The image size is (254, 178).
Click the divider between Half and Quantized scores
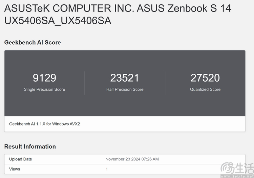[165, 83]
